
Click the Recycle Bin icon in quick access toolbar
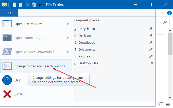pos(34,5)
